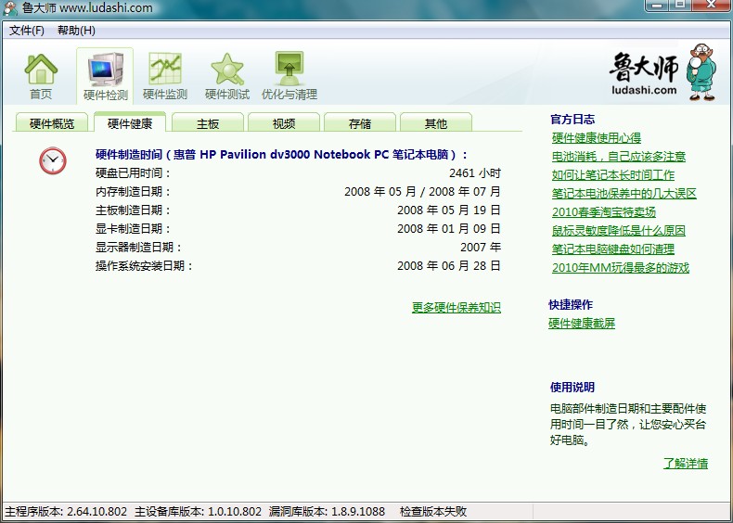Switch to the 其他 tab
733x523 pixels.
pos(436,123)
